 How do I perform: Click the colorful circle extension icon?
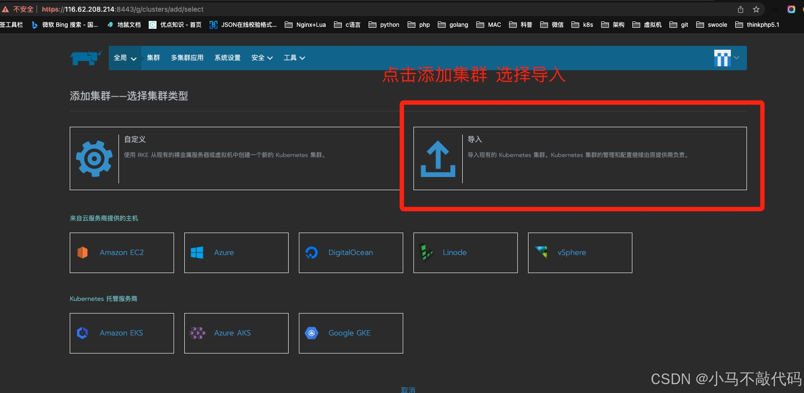(791, 9)
